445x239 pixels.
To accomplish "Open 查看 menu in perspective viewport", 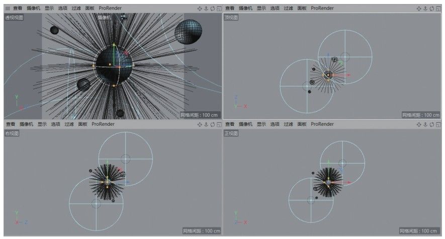I will 18,8.
